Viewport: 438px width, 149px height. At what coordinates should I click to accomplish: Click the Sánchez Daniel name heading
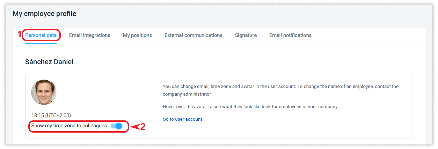click(x=49, y=62)
